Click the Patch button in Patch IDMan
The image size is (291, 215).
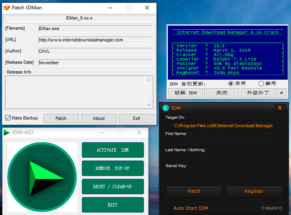coord(61,118)
